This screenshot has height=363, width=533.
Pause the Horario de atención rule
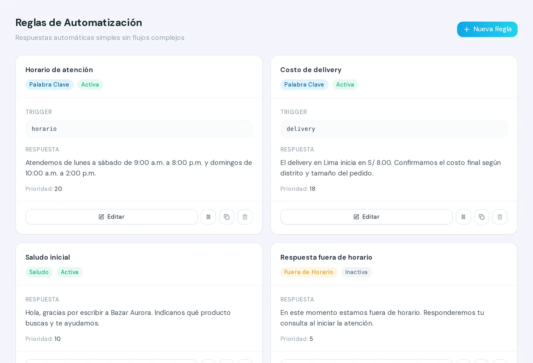(209, 217)
